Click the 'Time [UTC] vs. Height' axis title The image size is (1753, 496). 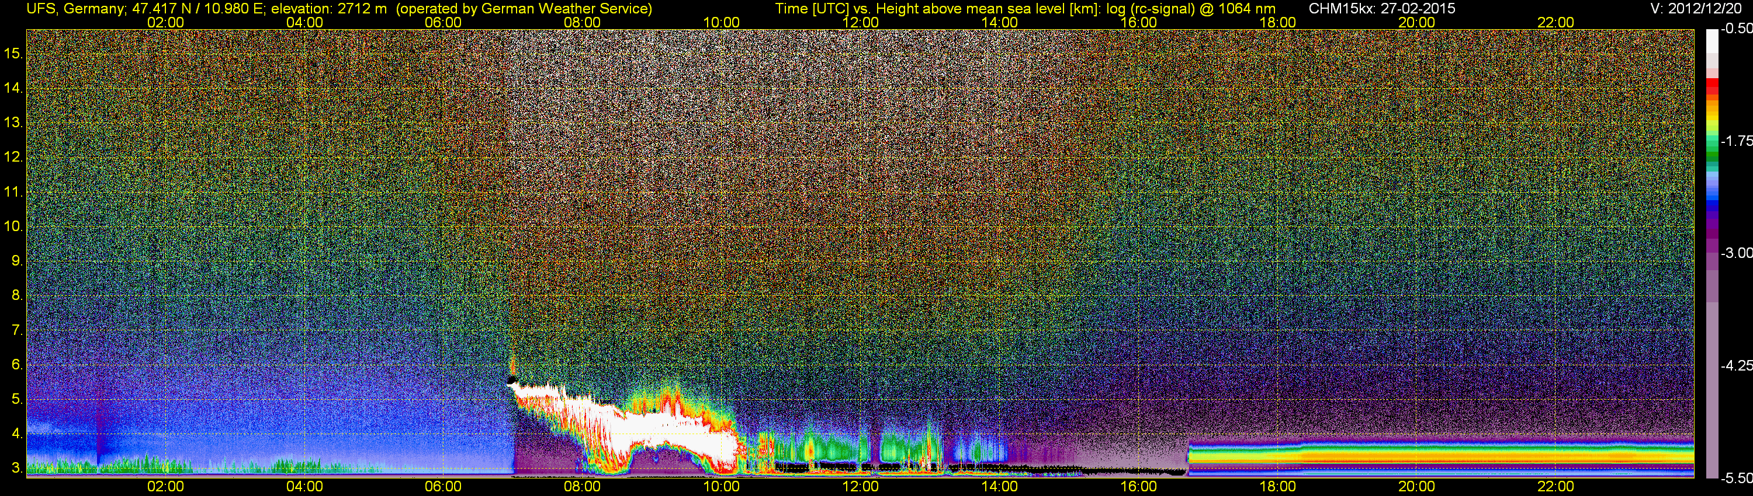846,9
